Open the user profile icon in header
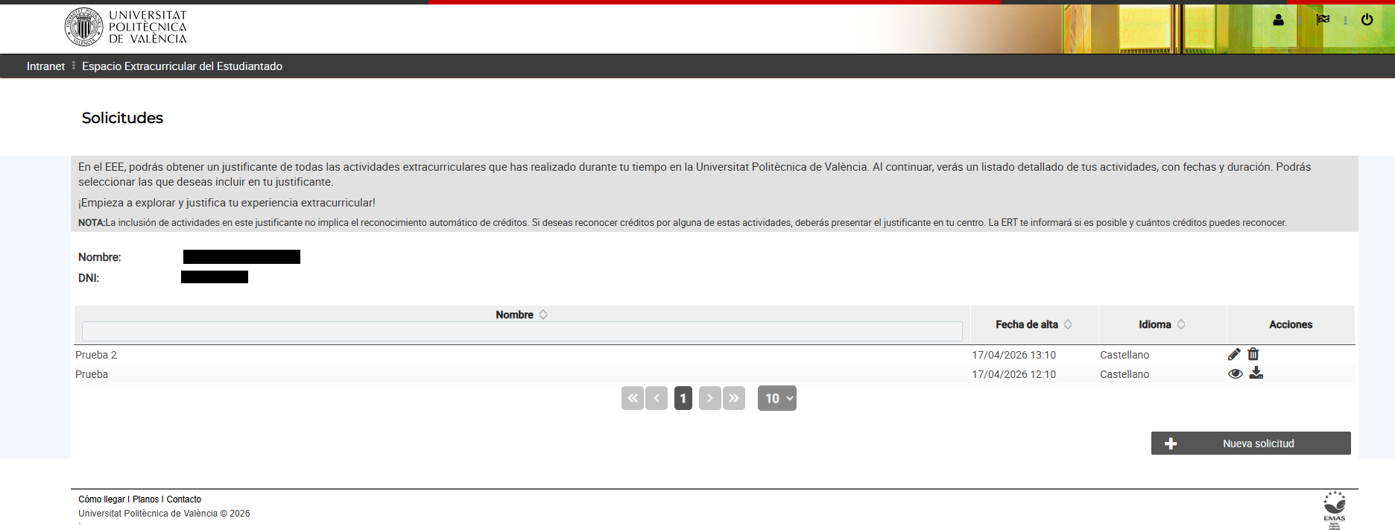The image size is (1395, 530). [x=1278, y=20]
